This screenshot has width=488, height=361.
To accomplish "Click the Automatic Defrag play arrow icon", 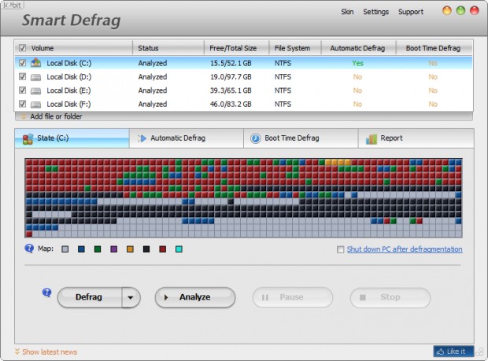I will pyautogui.click(x=142, y=138).
